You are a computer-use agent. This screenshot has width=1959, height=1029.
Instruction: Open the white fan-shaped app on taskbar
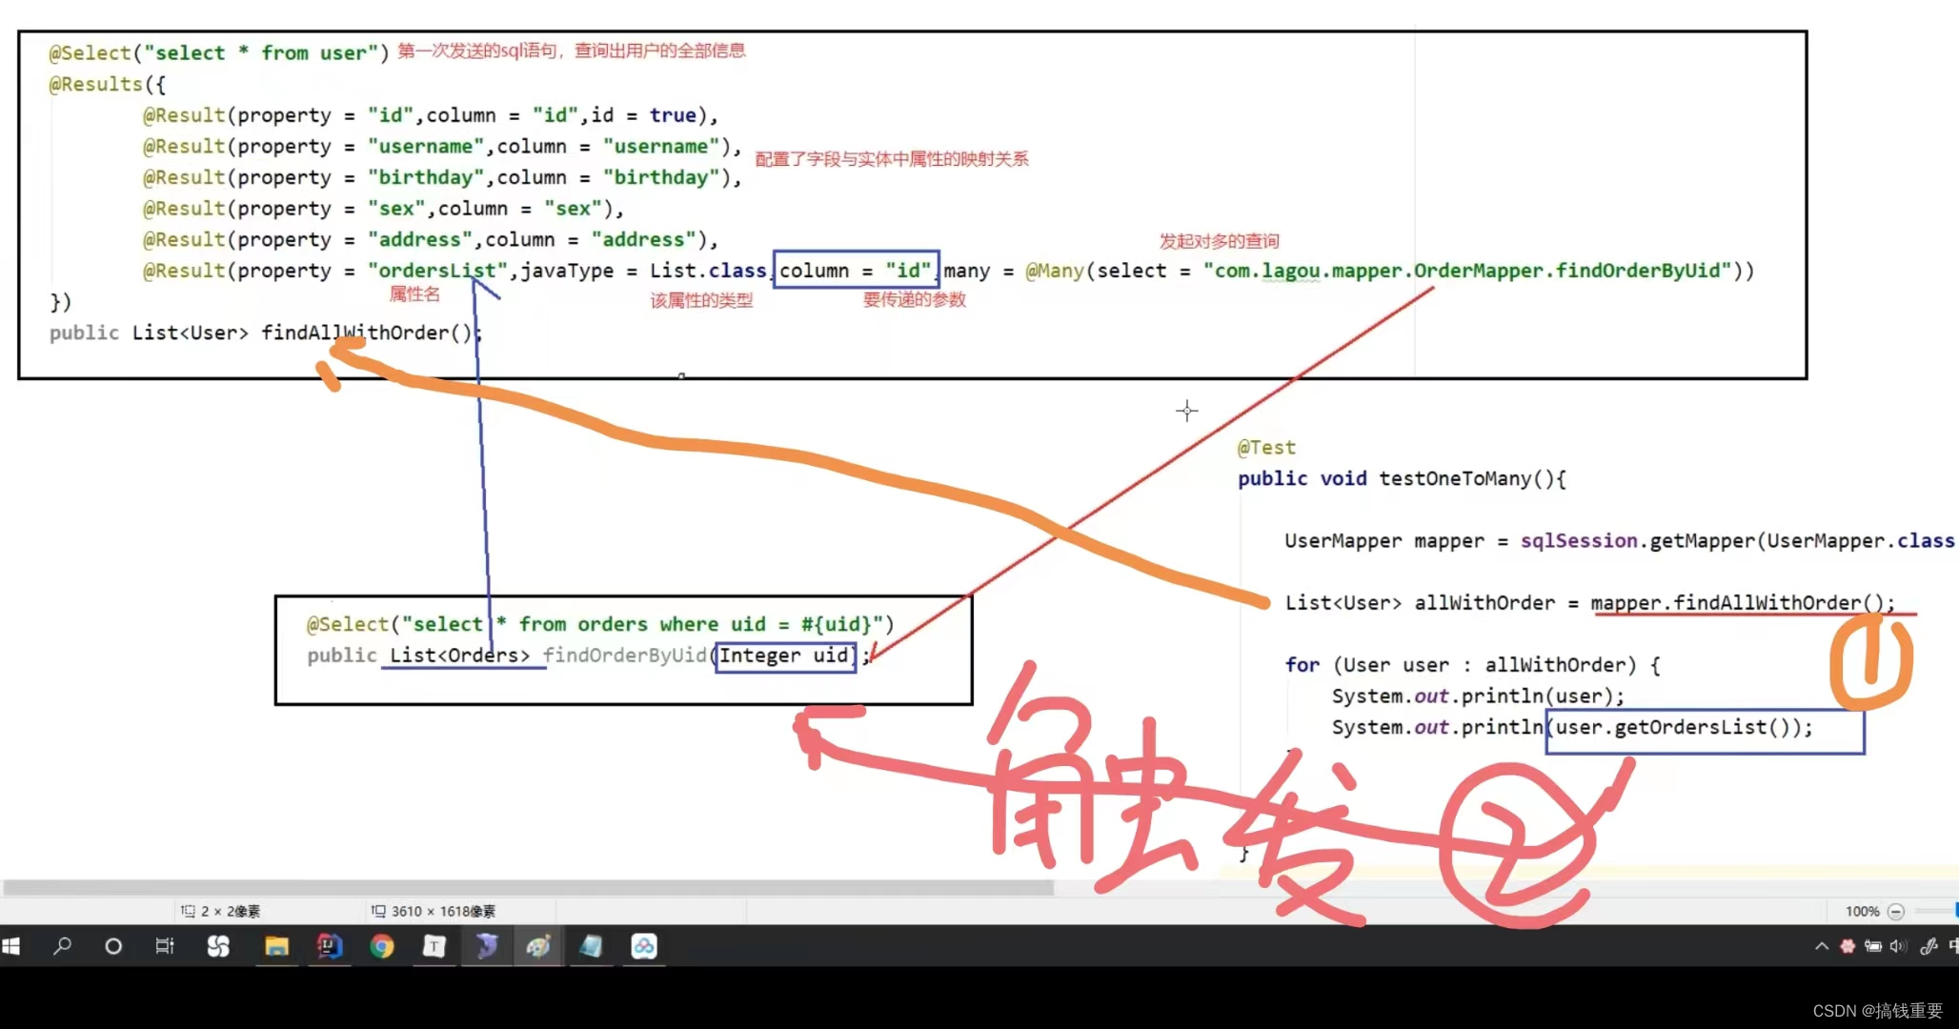[218, 946]
